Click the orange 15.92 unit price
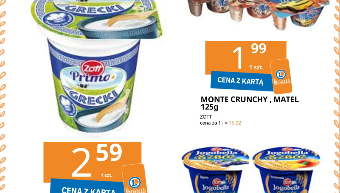The image size is (340, 193). [x=235, y=123]
